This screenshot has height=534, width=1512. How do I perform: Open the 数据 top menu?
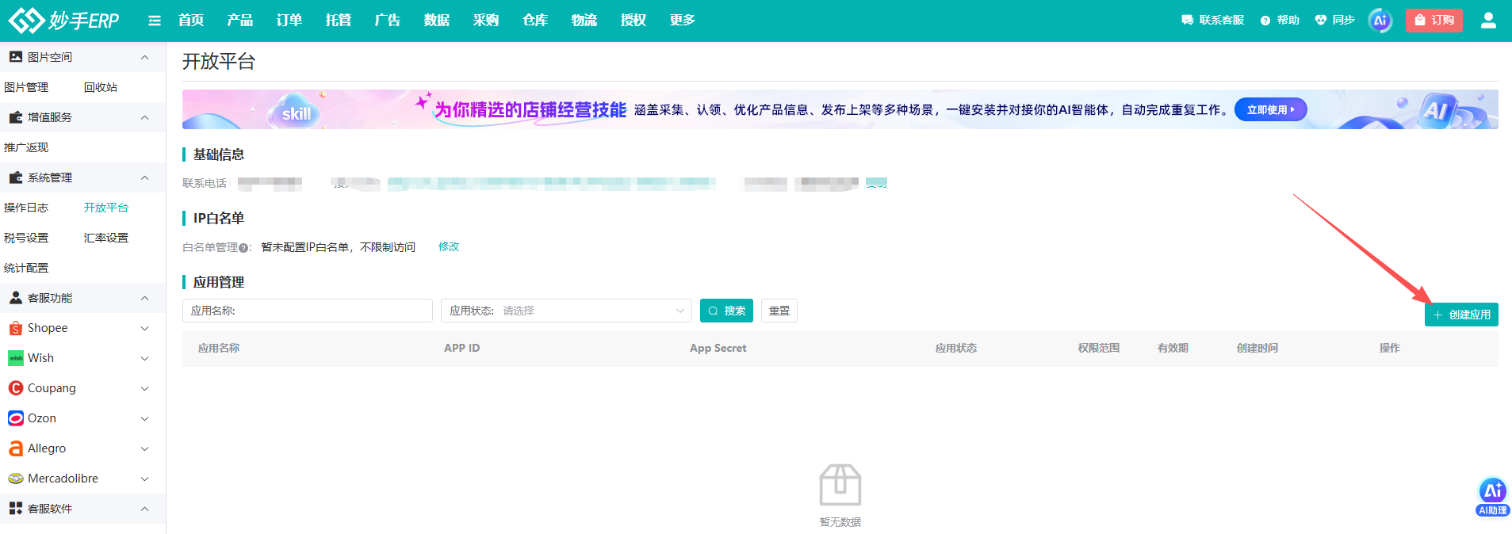(437, 21)
